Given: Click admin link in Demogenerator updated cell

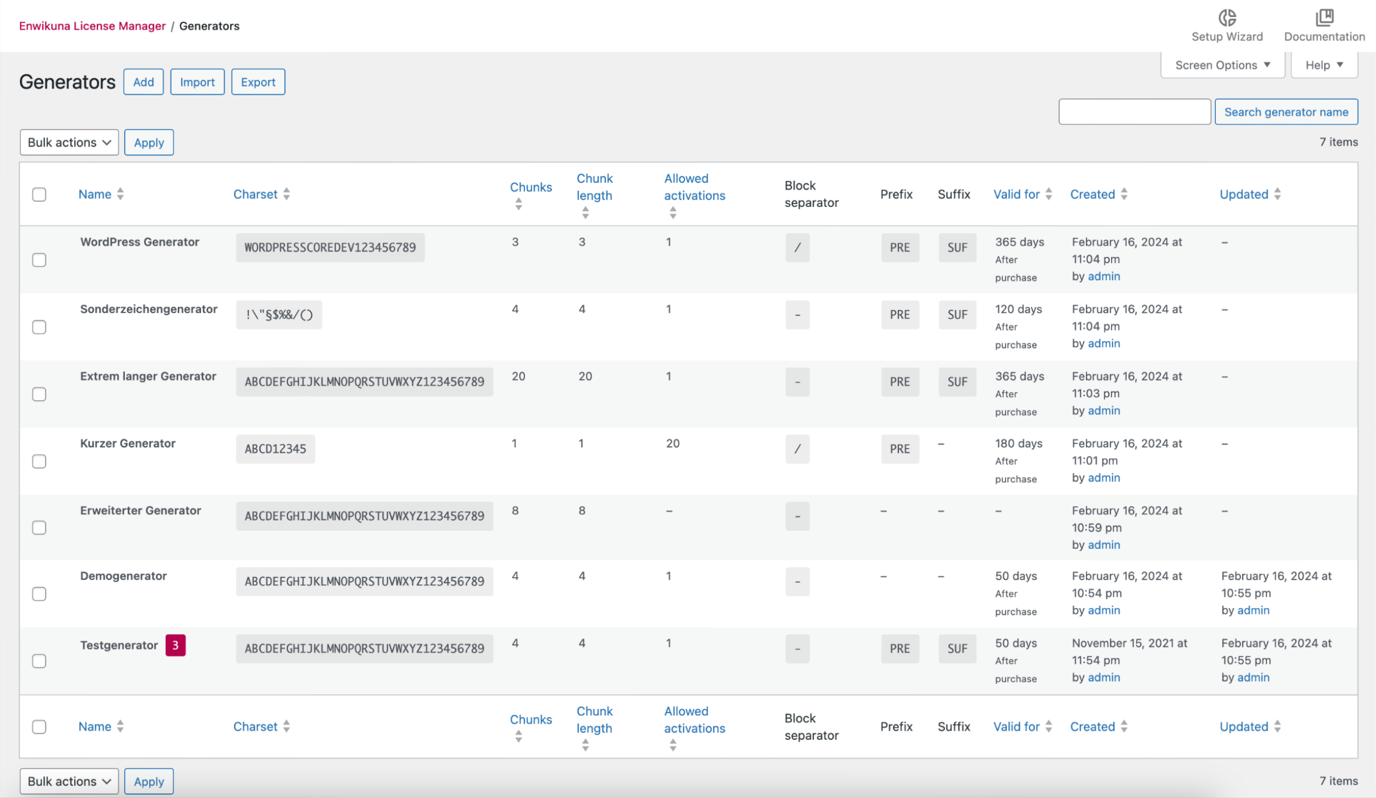Looking at the screenshot, I should [x=1253, y=610].
